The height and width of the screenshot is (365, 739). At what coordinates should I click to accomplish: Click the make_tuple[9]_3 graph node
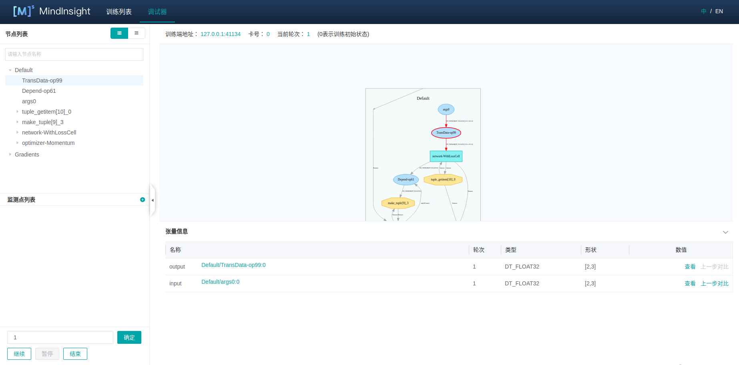[398, 203]
